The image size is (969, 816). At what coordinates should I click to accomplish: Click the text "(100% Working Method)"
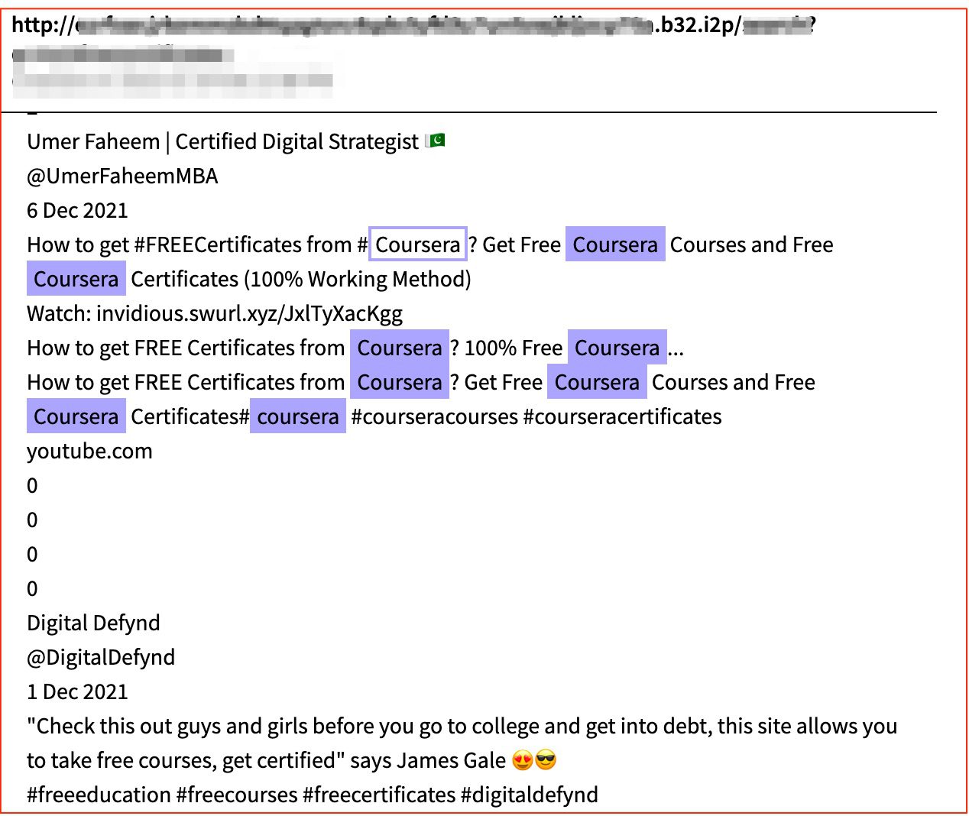tap(358, 280)
